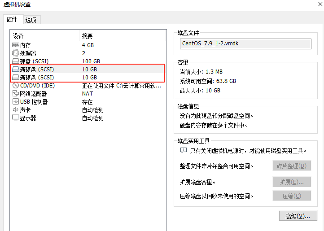324x231 pixels.
Task: Click the 系统可用空间: 63.8 GB text
Action: 208,81
